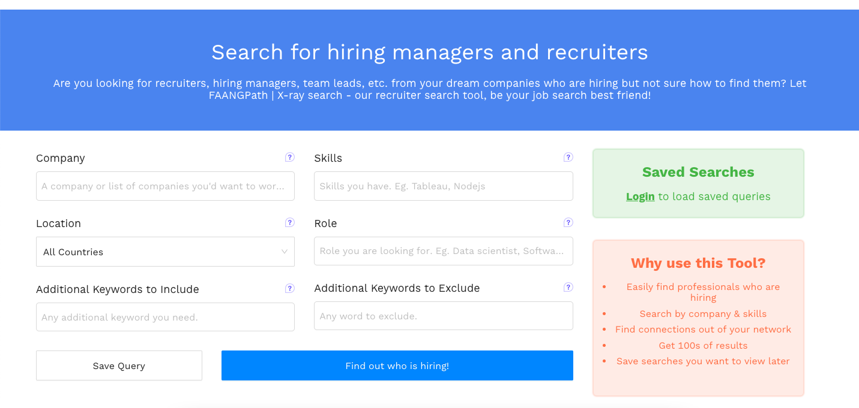
Task: Show help for Additional Keywords to Exclude
Action: [x=568, y=288]
